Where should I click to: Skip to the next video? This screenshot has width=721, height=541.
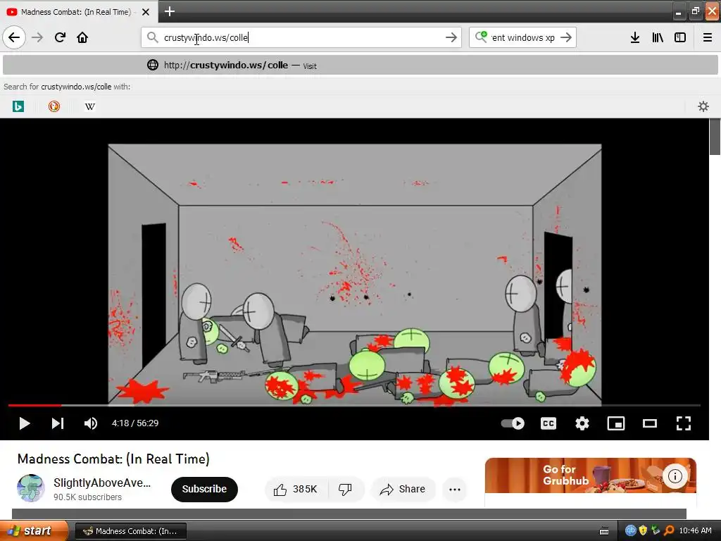[x=58, y=423]
